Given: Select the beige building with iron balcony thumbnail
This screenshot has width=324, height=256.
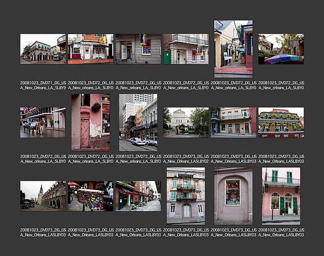Looking at the screenshot, I should (234, 122).
